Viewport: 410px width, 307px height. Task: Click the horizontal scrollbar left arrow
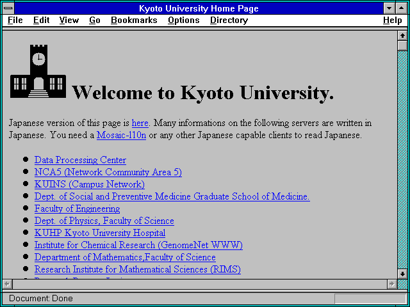tap(8, 284)
